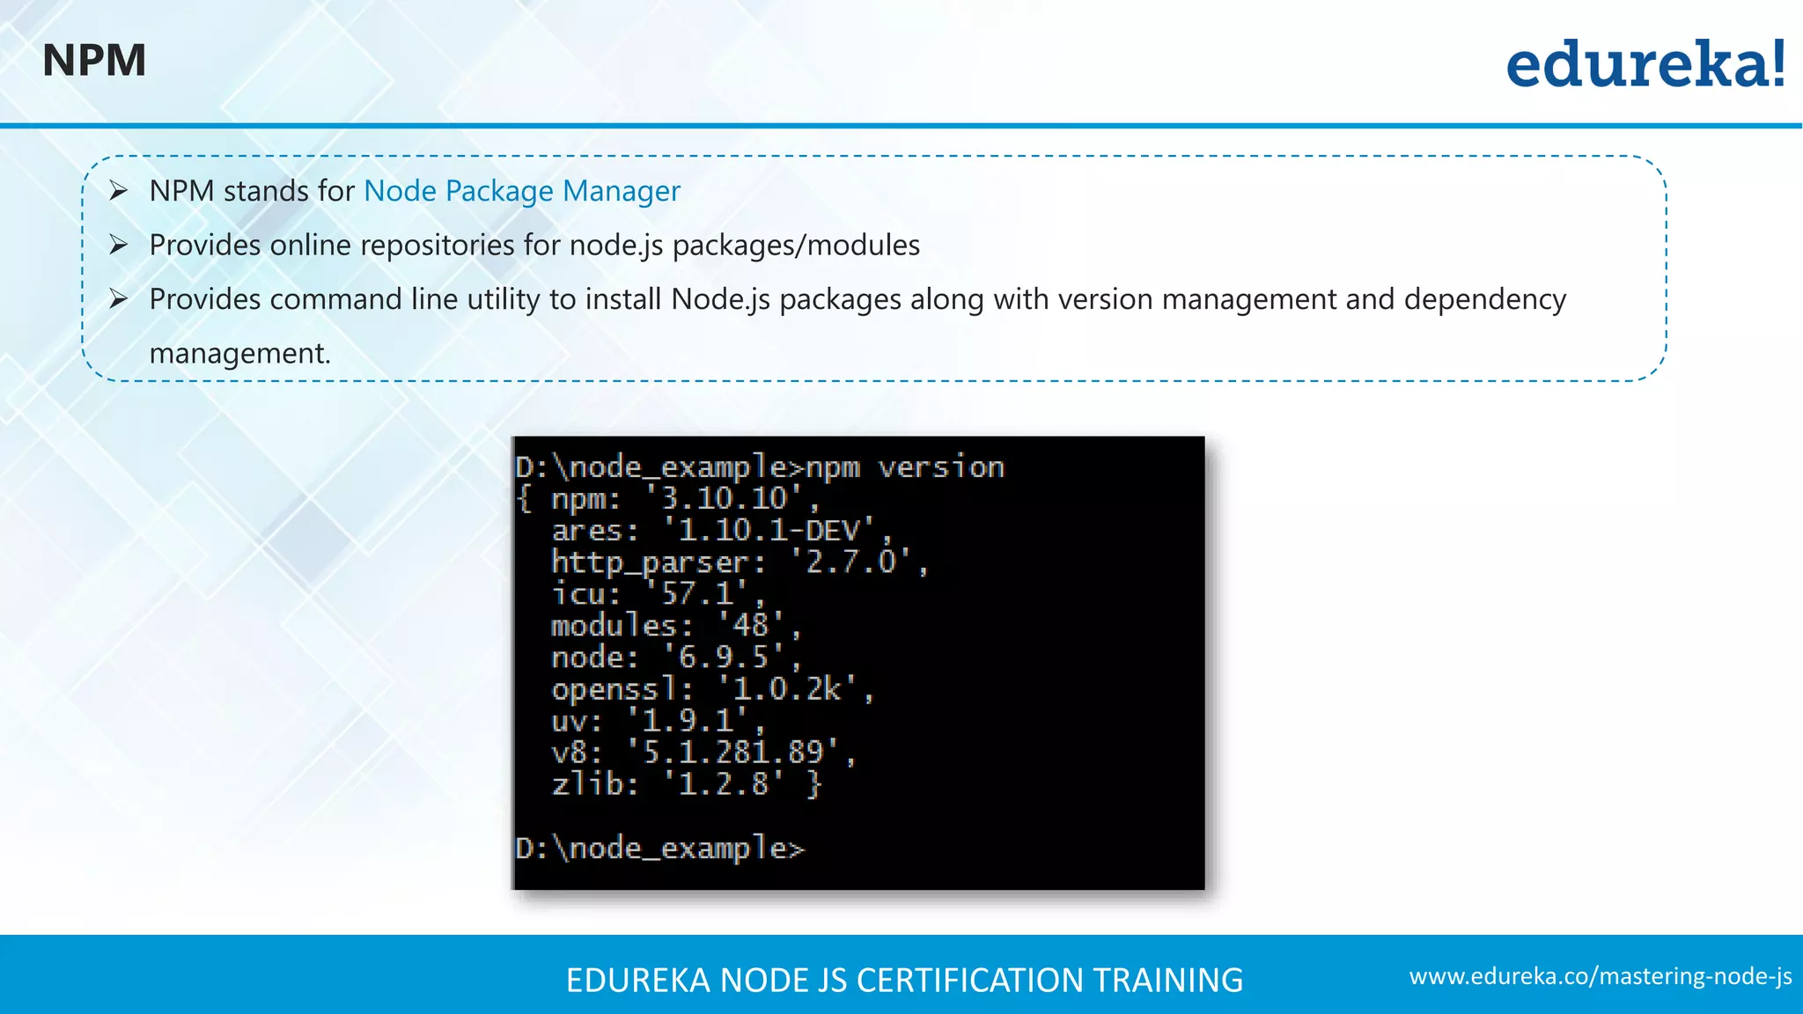Click the uv: '1.9.1' terminal line
Screen dimensions: 1803x1014
tap(659, 721)
